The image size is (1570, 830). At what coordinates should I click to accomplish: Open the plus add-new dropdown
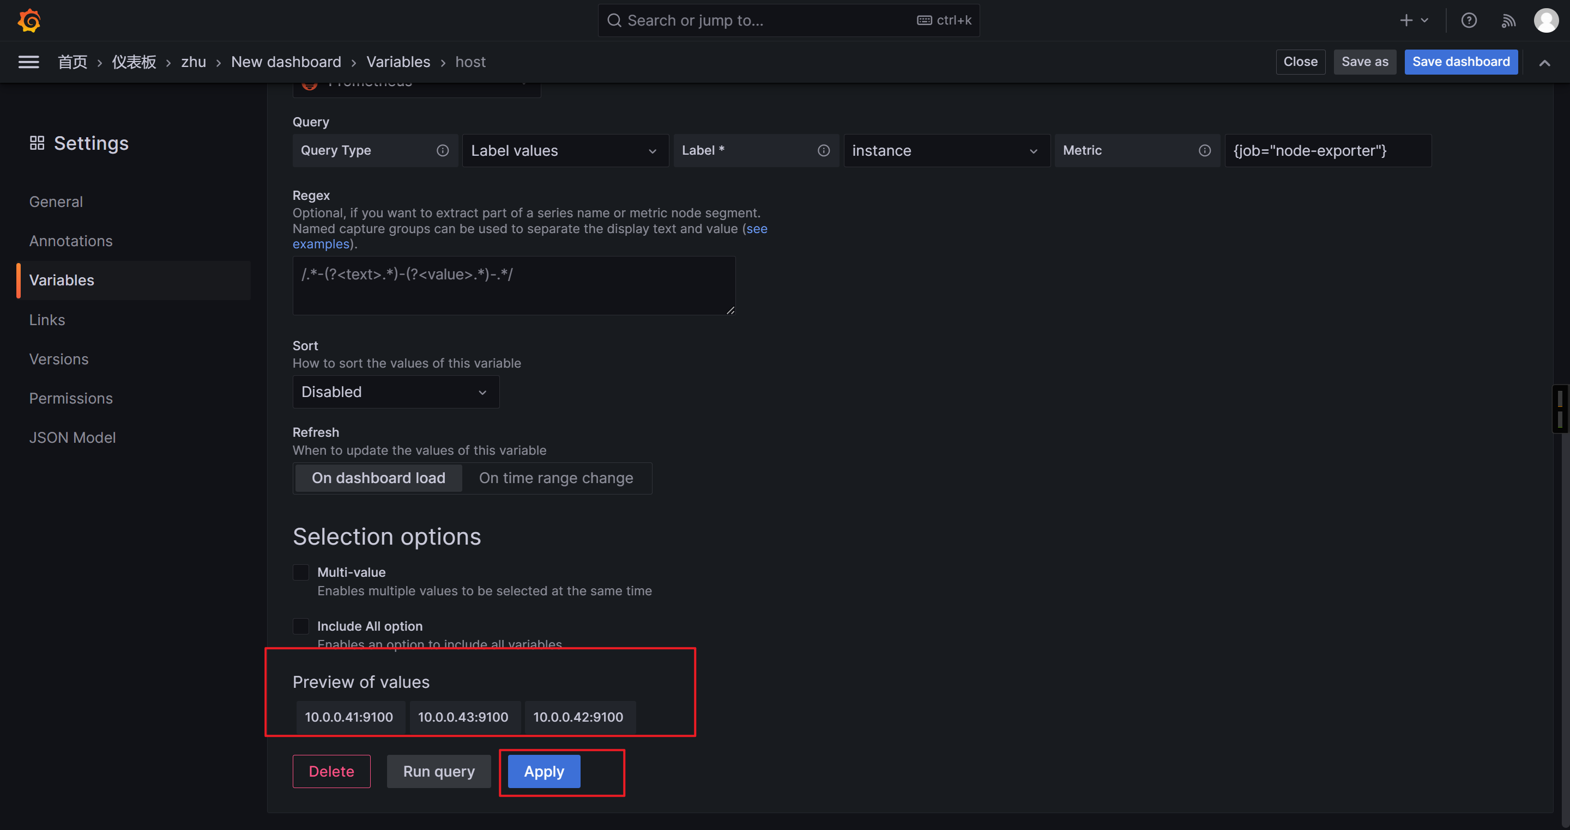point(1414,21)
